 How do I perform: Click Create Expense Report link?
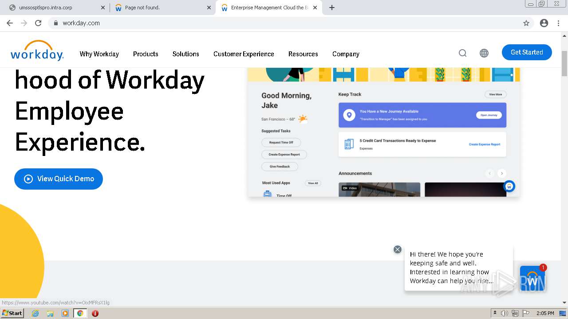[x=485, y=144]
